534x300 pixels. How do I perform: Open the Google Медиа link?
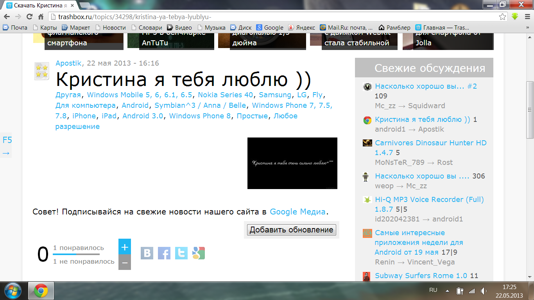[298, 212]
